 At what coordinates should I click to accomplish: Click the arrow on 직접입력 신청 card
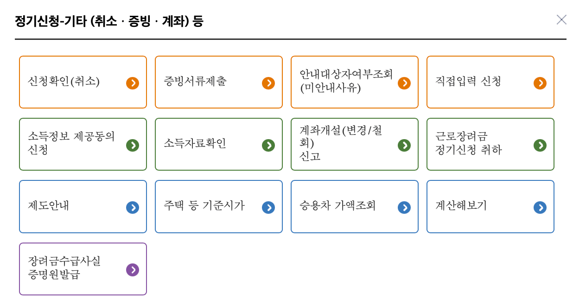(x=540, y=82)
